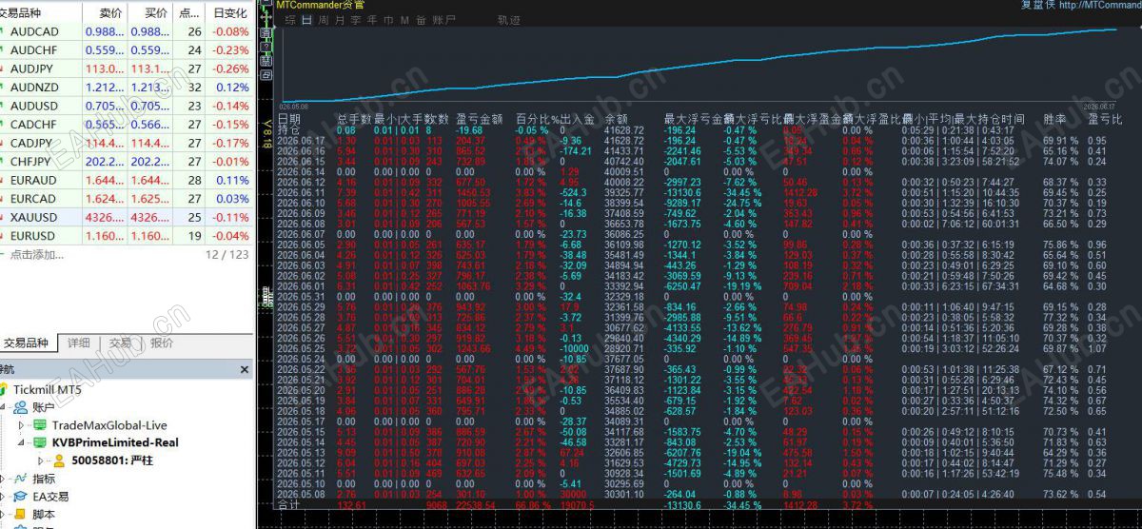Screen dimensions: 1142x529
Task: Click the question mark help icon
Action: (x=266, y=45)
